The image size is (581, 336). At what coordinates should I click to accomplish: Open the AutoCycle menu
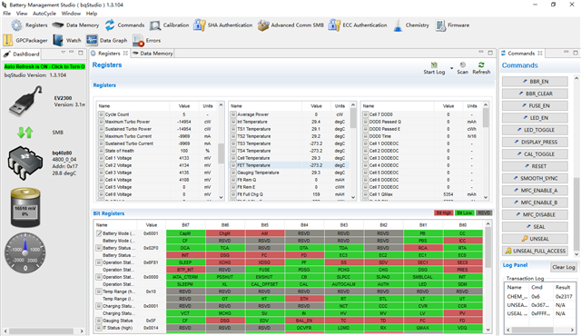pos(44,14)
